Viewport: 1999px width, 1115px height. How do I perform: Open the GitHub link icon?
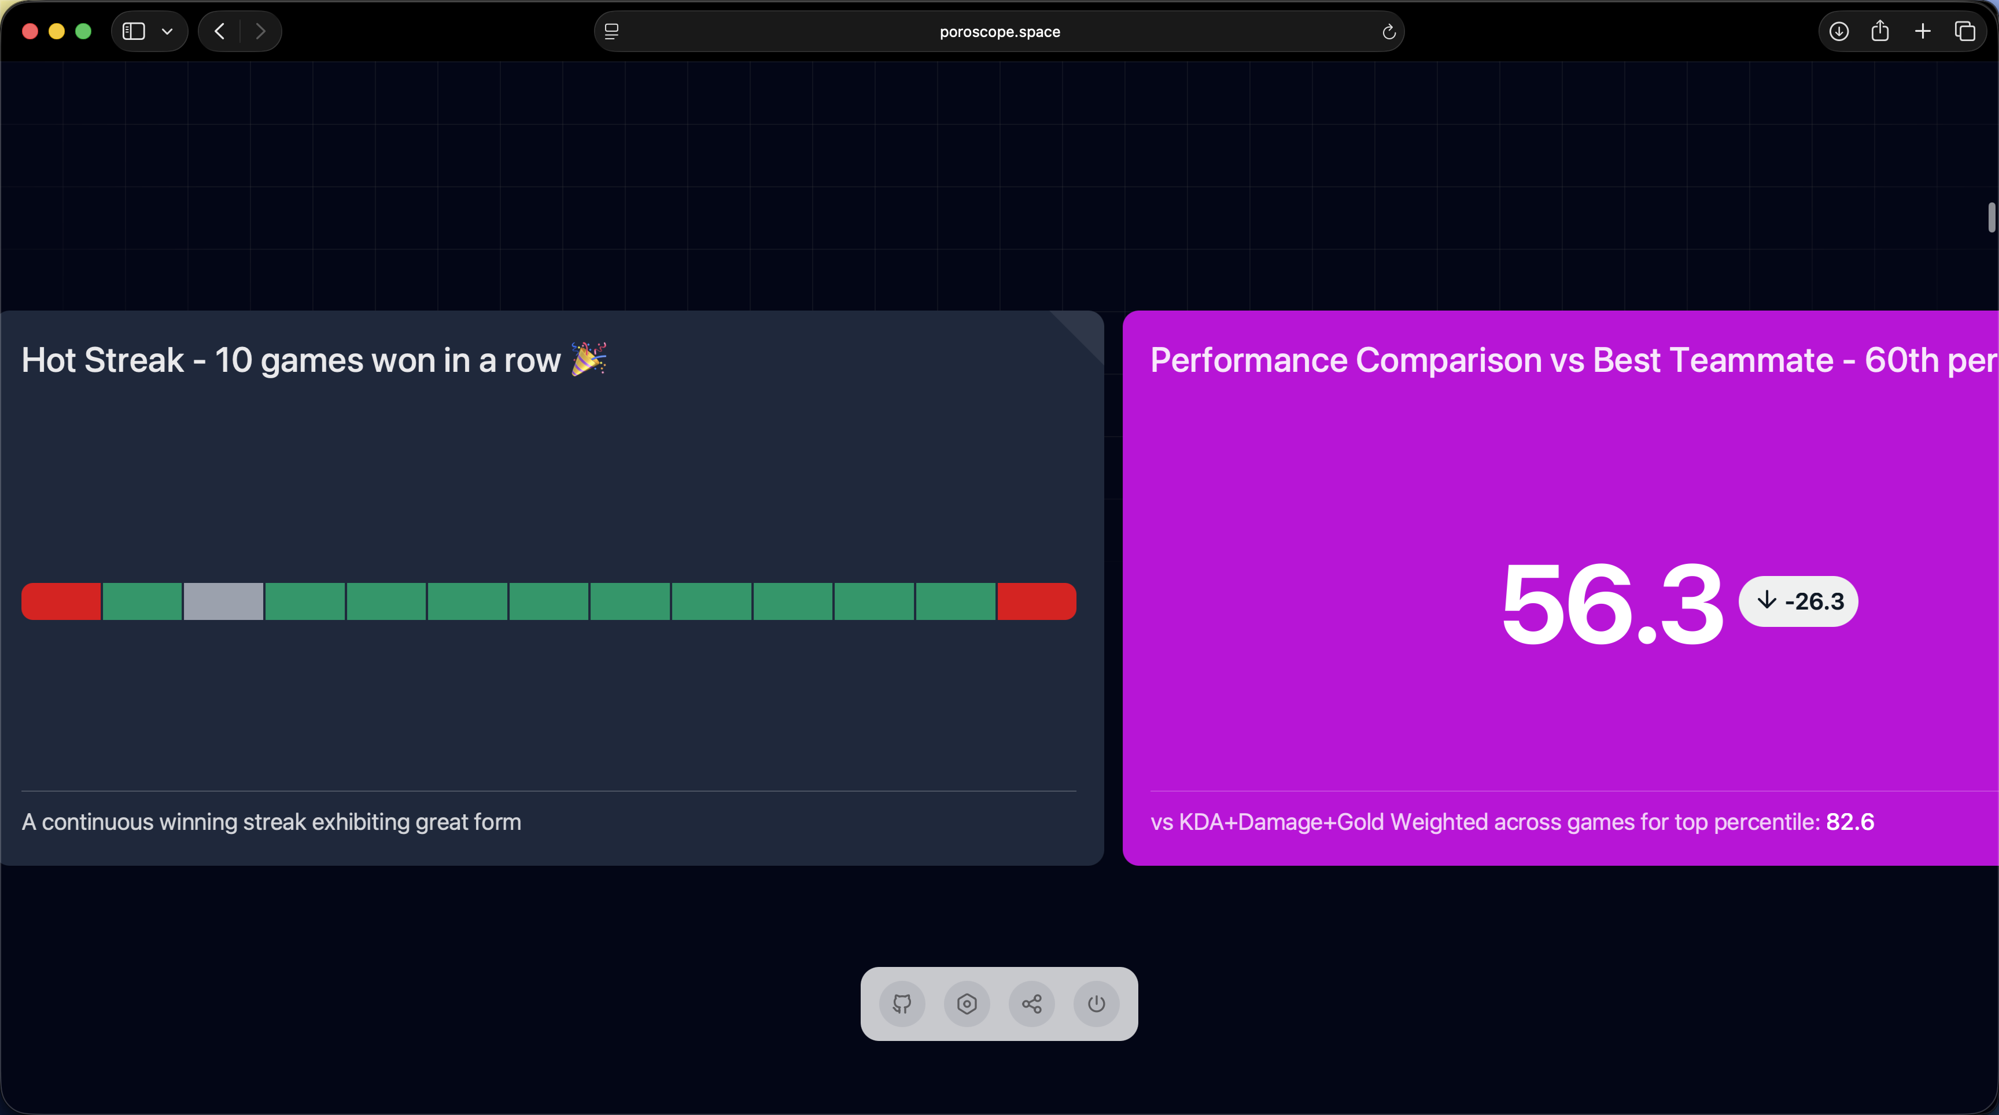902,1004
